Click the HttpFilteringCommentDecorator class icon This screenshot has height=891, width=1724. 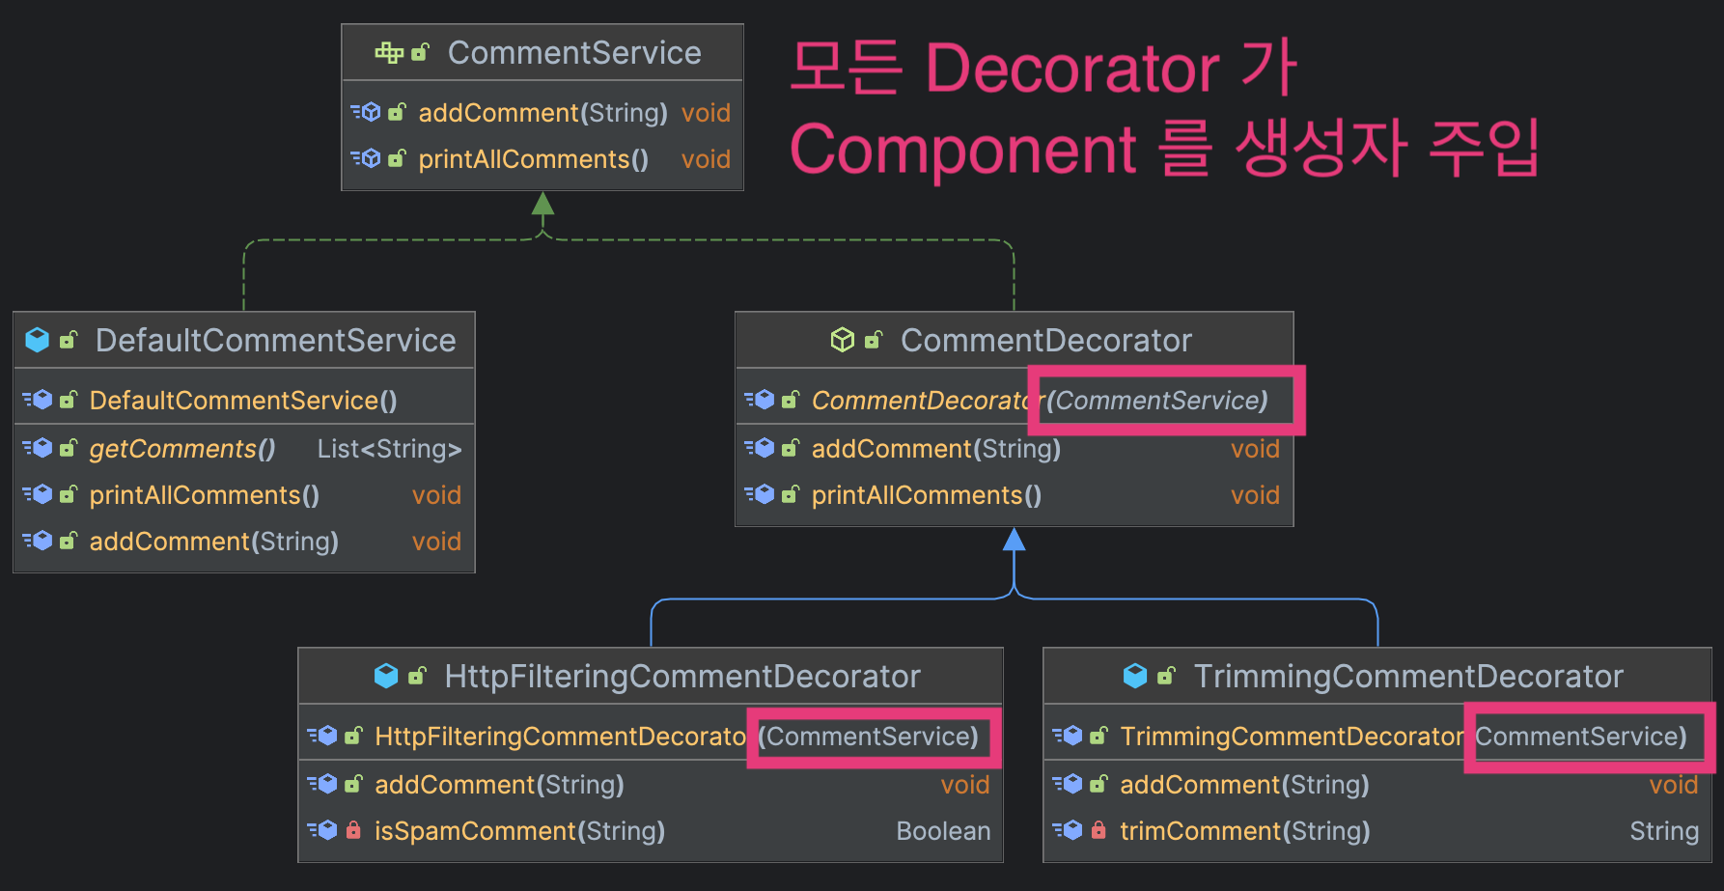tap(386, 676)
